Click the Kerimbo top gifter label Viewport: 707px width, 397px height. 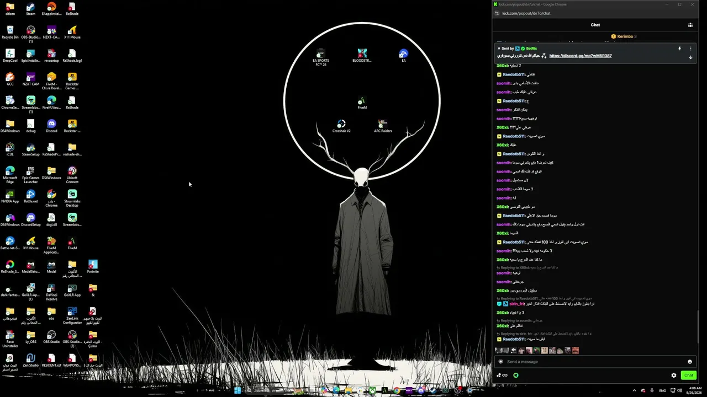[624, 36]
